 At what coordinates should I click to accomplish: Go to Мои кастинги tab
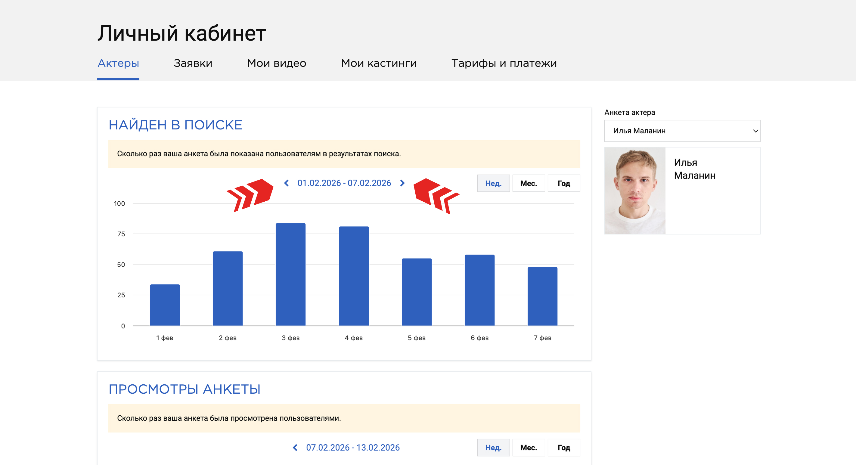pyautogui.click(x=378, y=63)
